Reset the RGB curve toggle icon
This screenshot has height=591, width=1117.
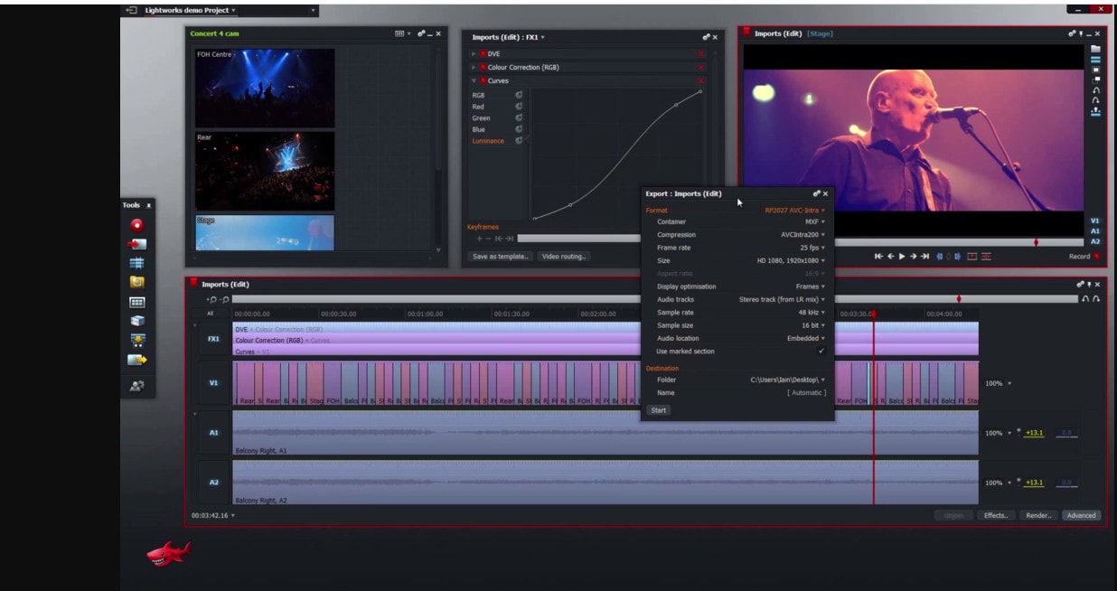pyautogui.click(x=520, y=95)
